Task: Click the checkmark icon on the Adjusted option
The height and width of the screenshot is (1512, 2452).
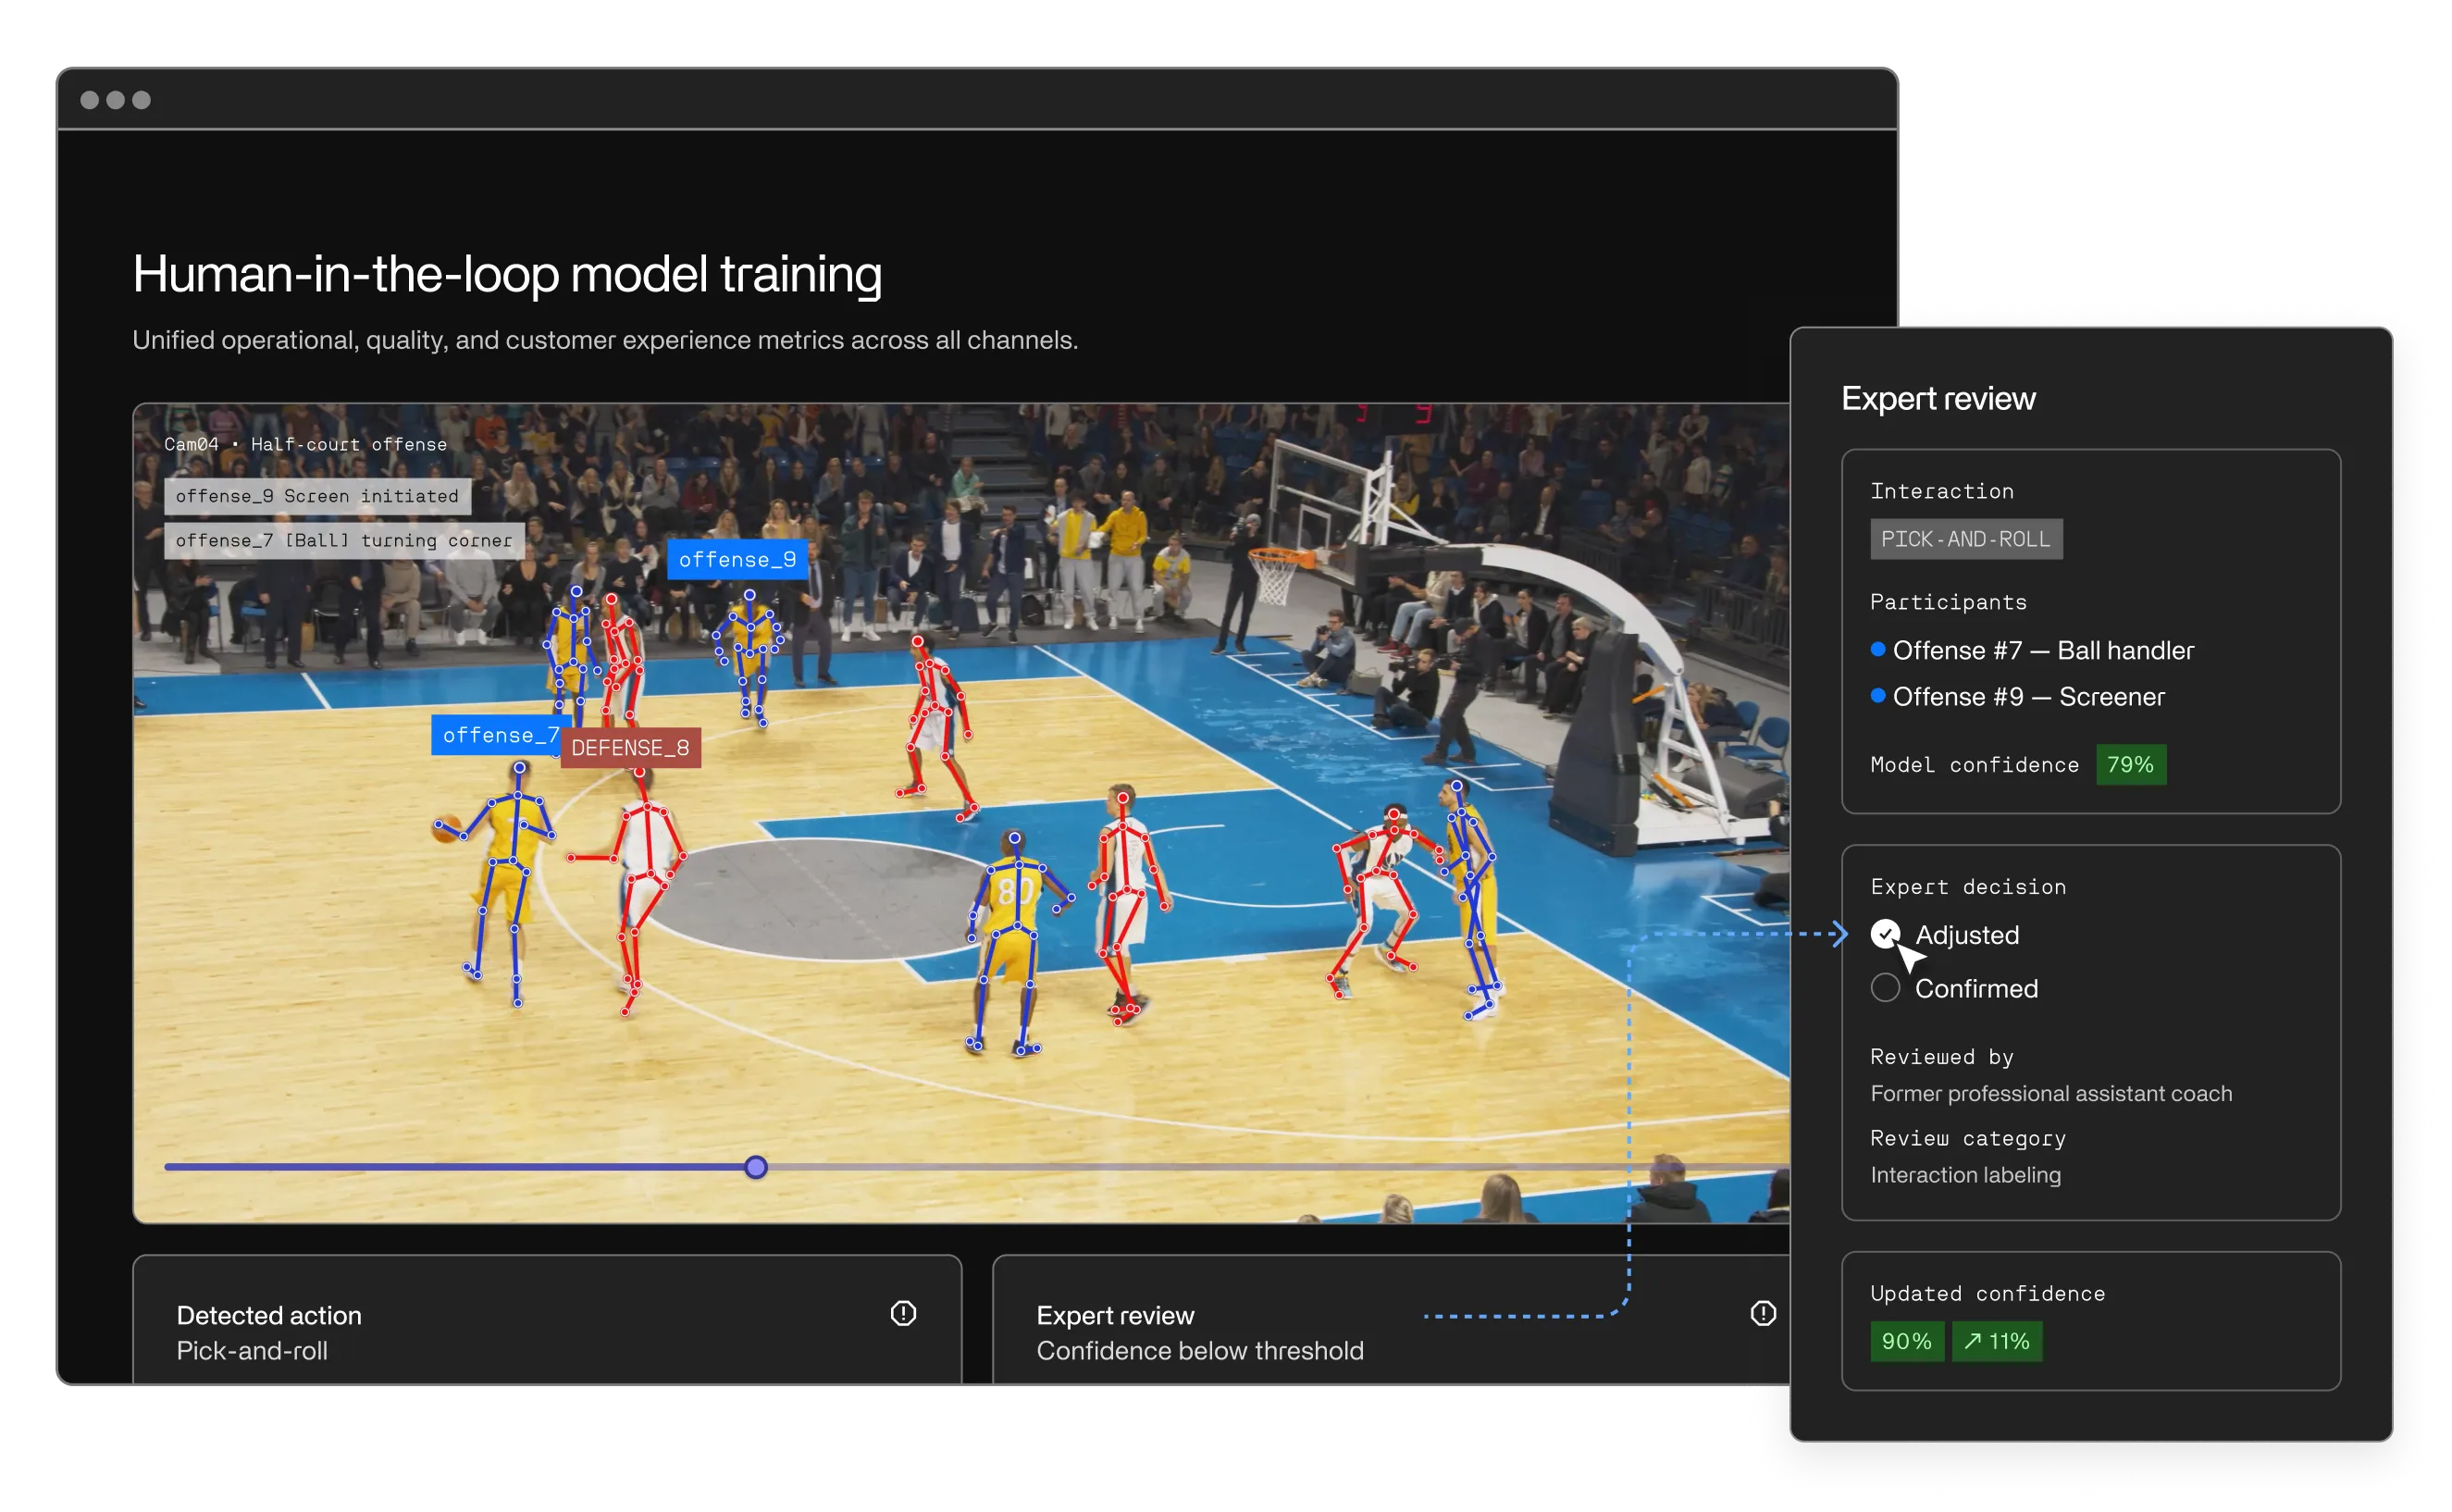Action: [x=1885, y=934]
